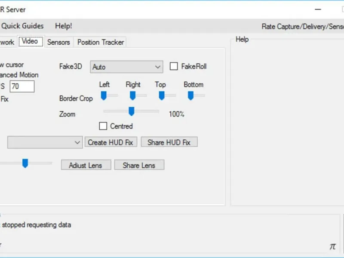Click the slider left of Adjust Lens
This screenshot has width=344, height=258.
point(25,163)
